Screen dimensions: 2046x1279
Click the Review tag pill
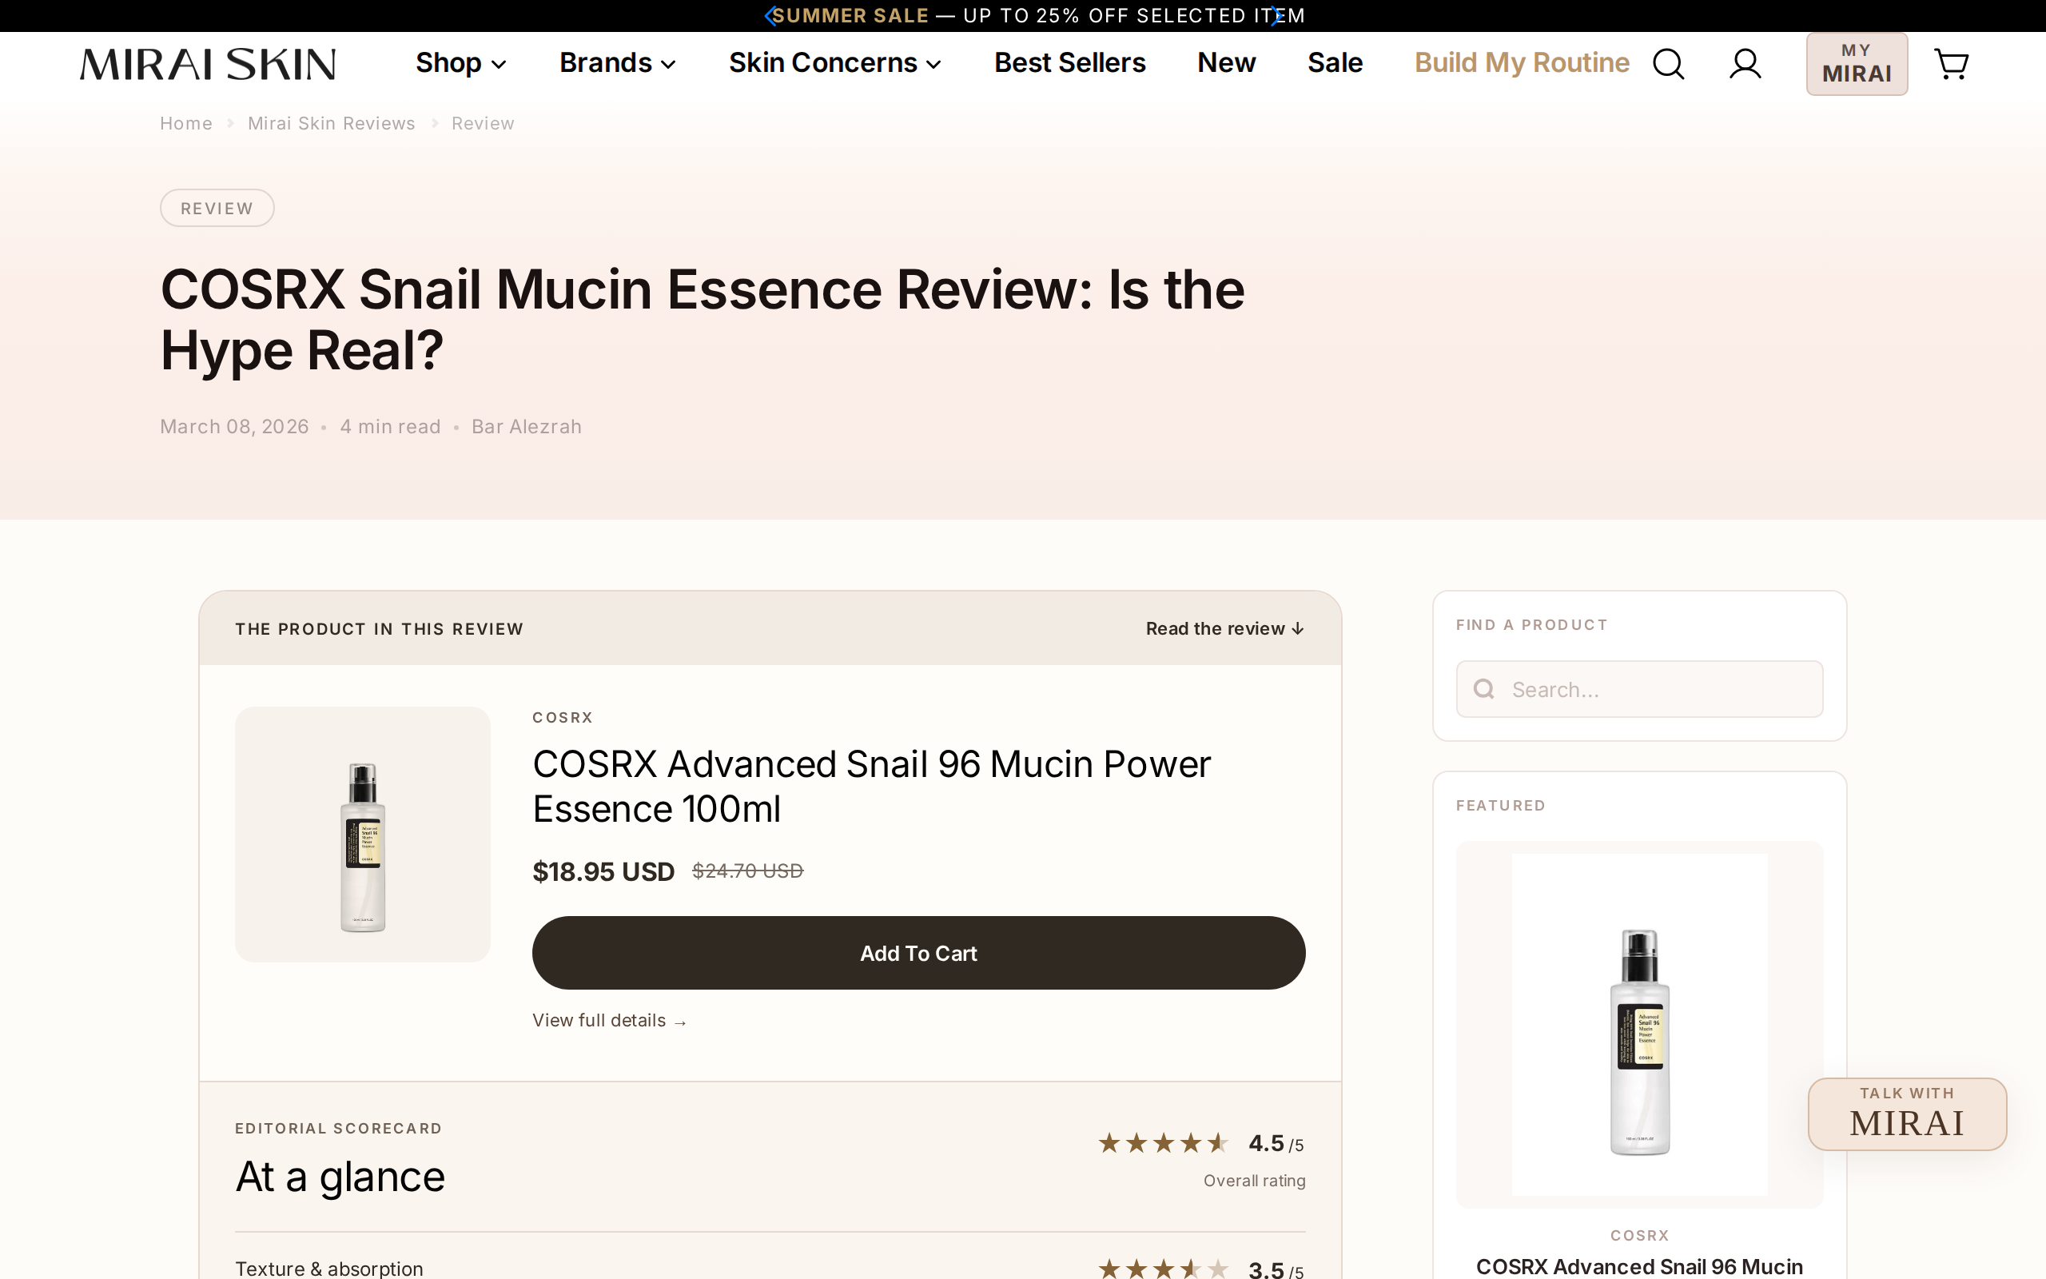(217, 208)
